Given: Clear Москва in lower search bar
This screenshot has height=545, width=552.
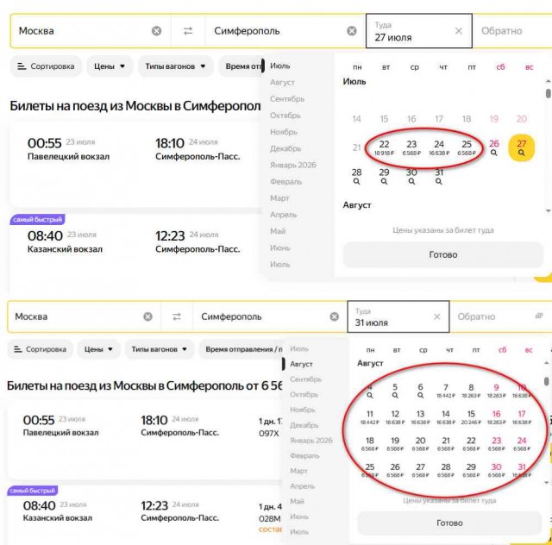Looking at the screenshot, I should click(147, 316).
